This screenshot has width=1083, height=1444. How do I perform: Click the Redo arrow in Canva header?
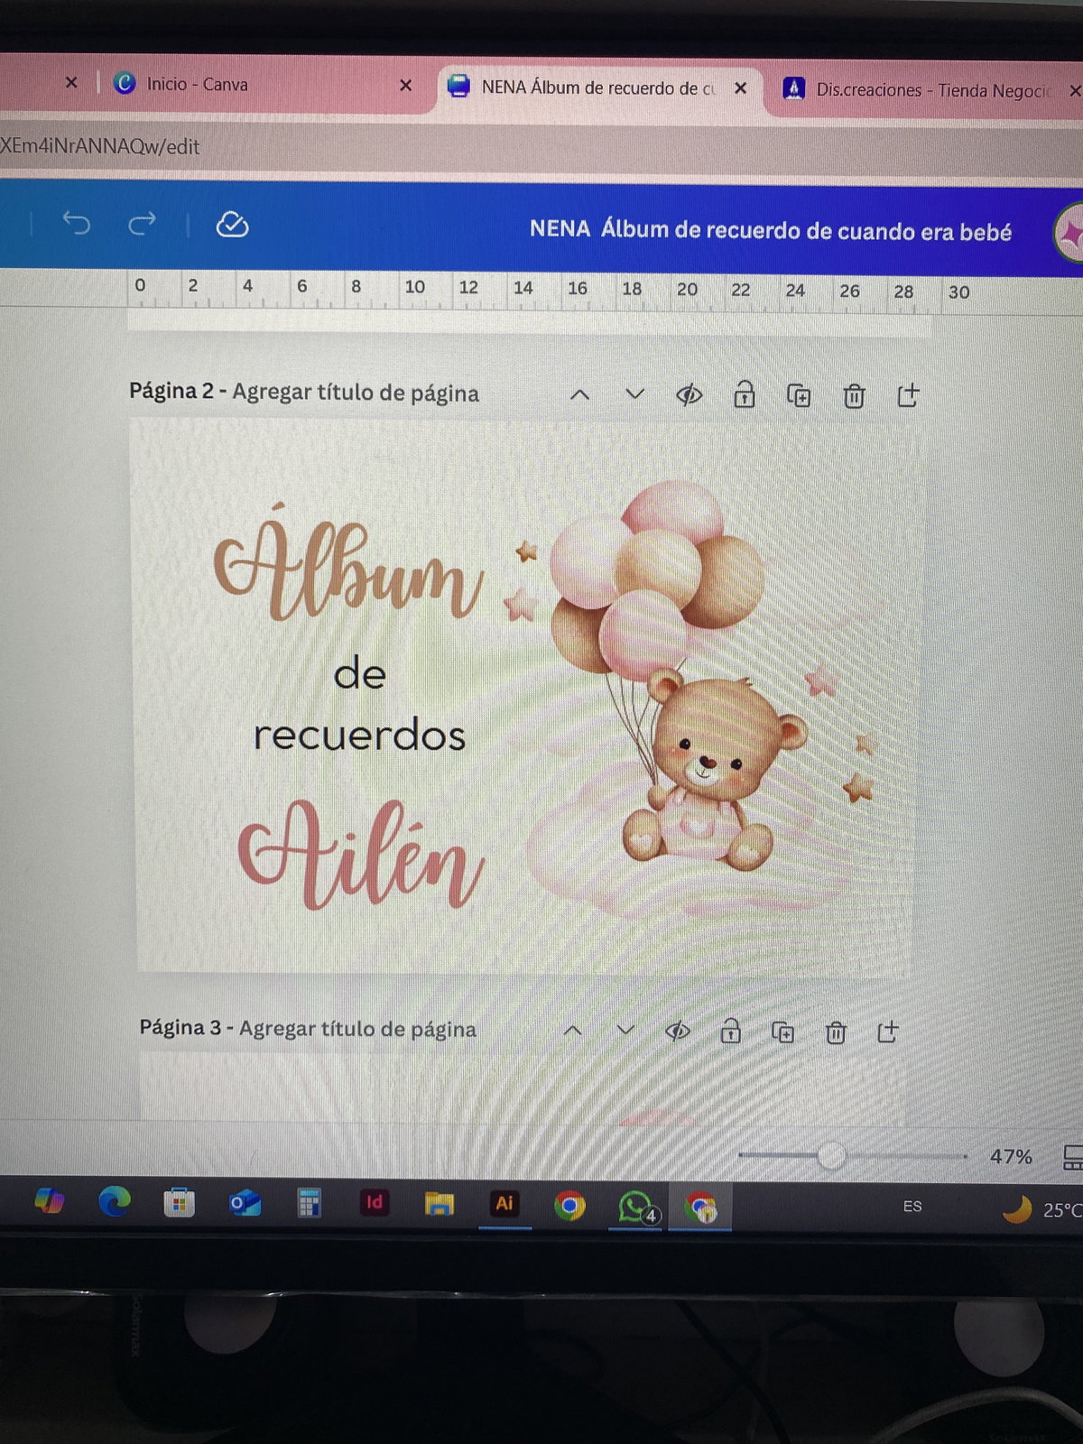click(x=143, y=223)
